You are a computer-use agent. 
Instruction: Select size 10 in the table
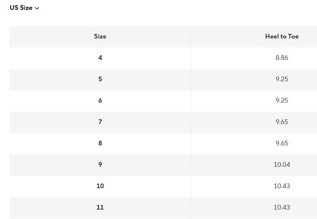(x=100, y=186)
